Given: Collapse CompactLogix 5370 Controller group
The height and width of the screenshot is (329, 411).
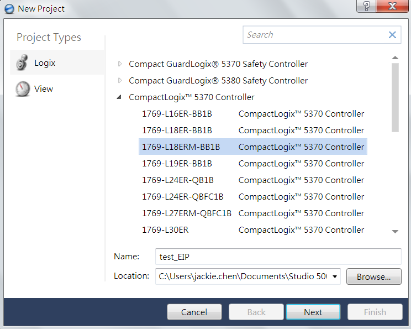Looking at the screenshot, I should pos(119,97).
